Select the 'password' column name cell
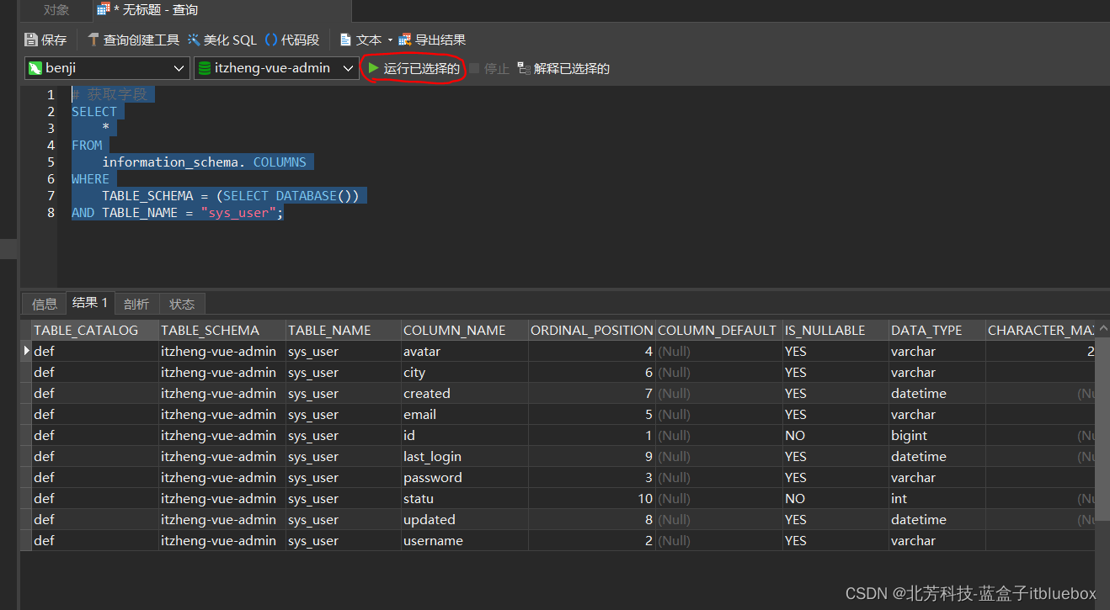 [465, 477]
